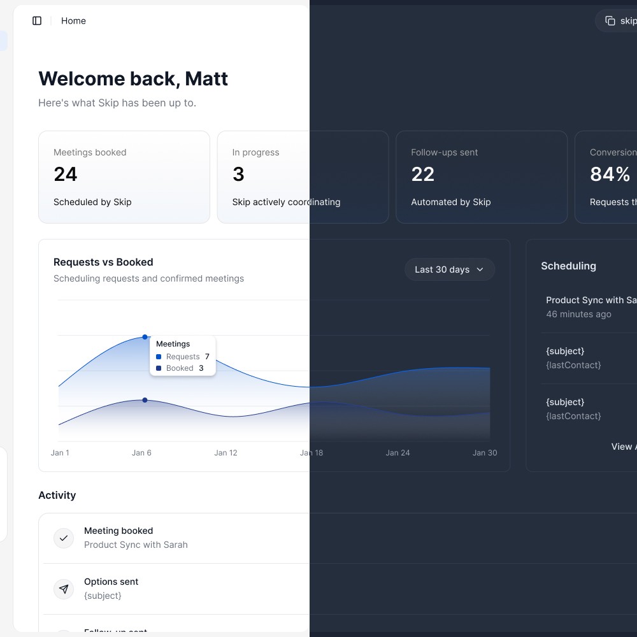Click the paper plane icon for Options sent
The height and width of the screenshot is (637, 637).
pos(64,589)
